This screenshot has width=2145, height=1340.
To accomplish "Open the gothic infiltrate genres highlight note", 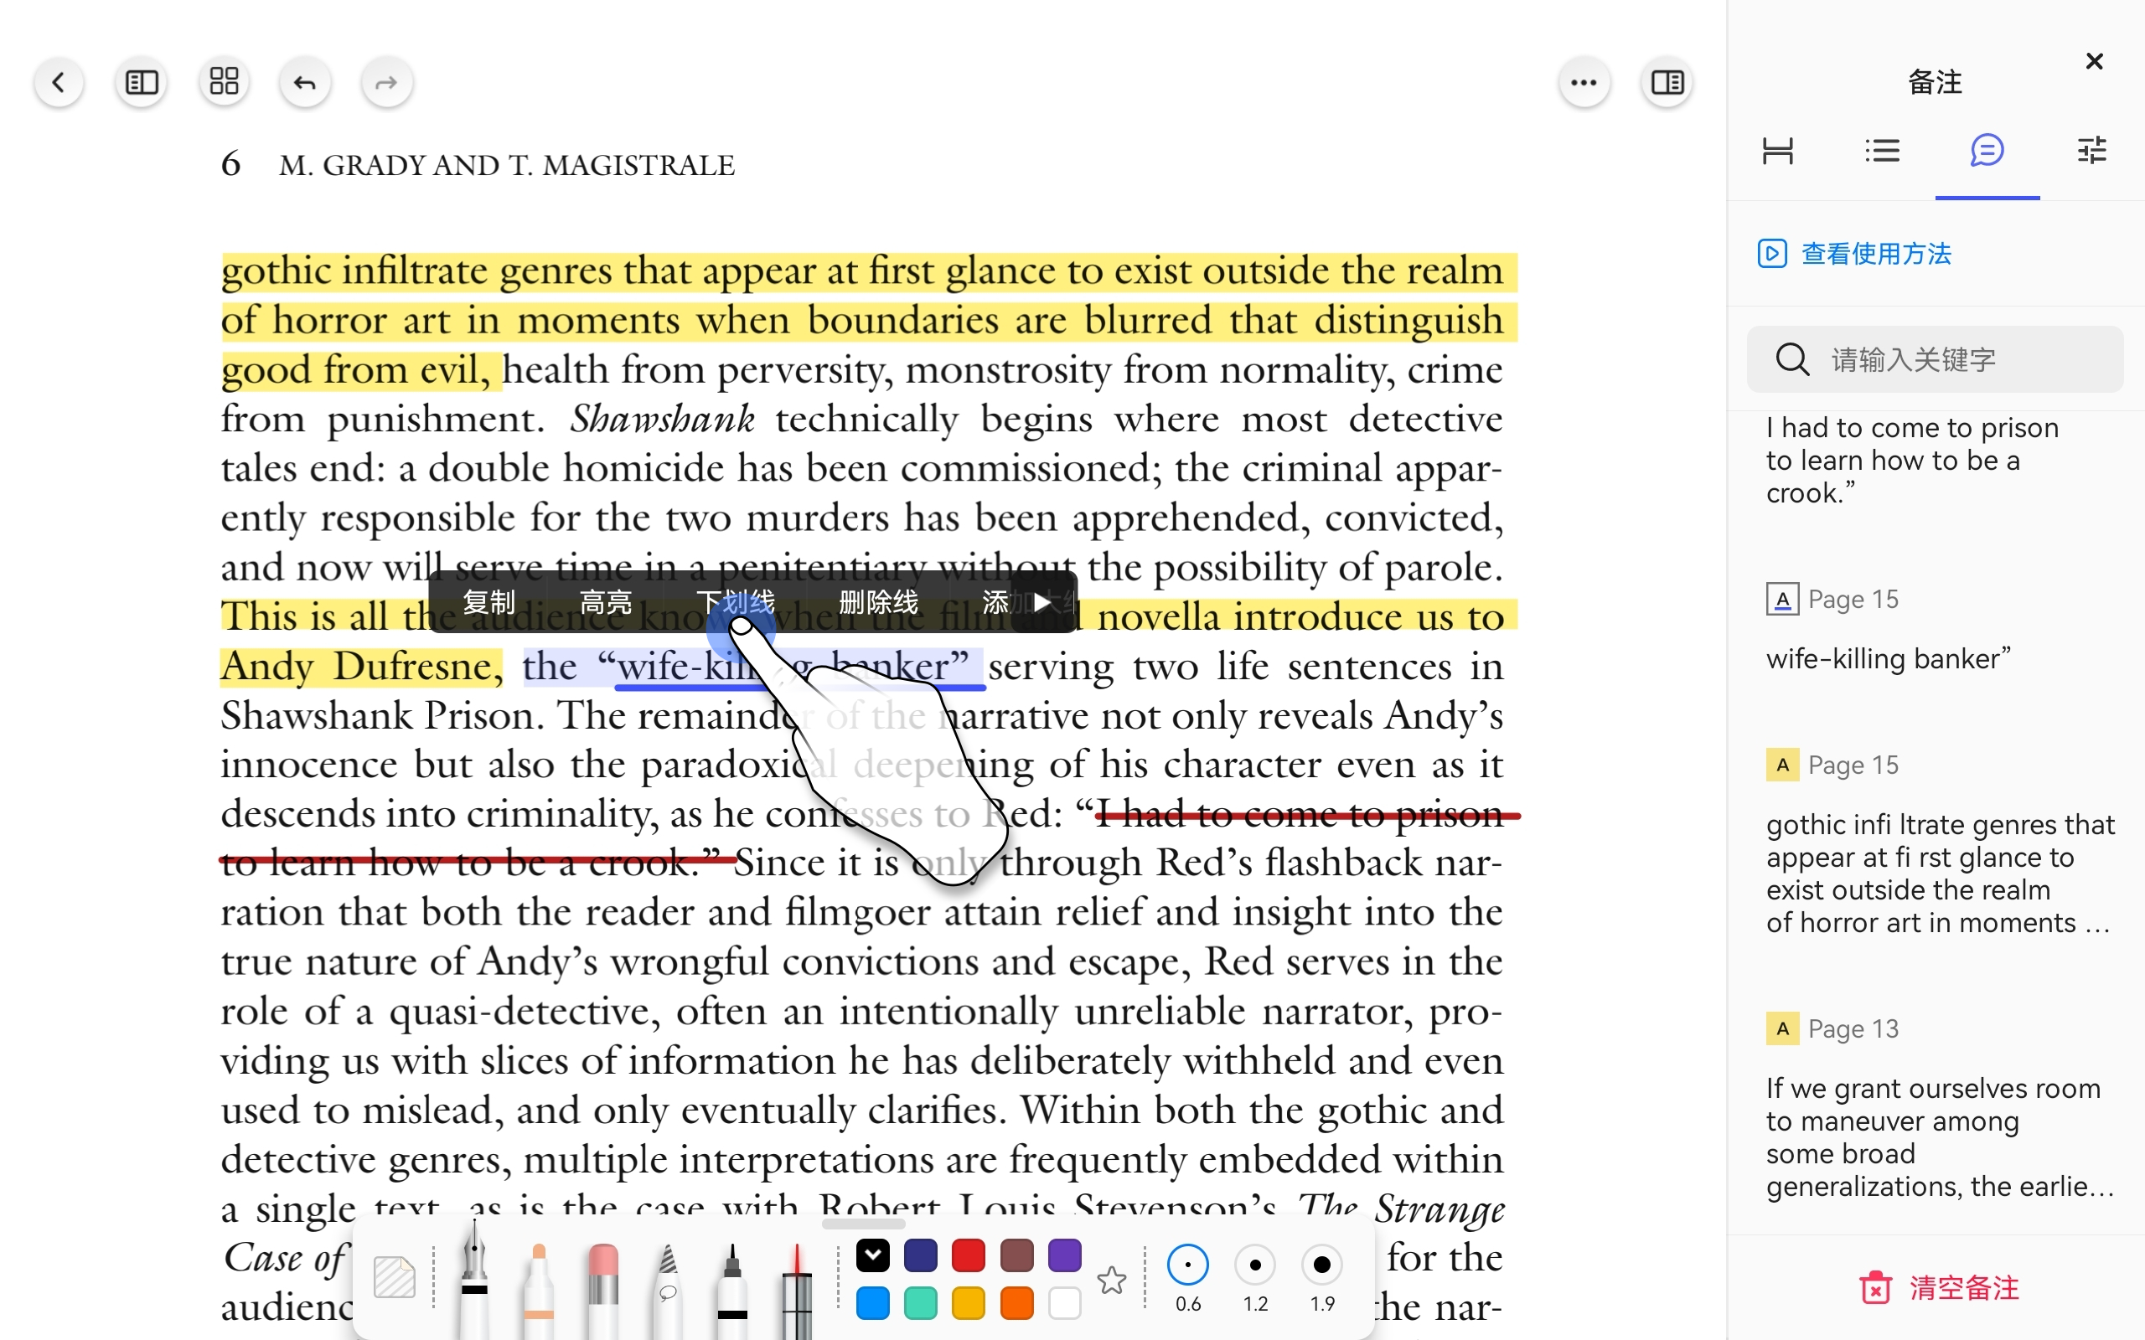I will 1941,843.
